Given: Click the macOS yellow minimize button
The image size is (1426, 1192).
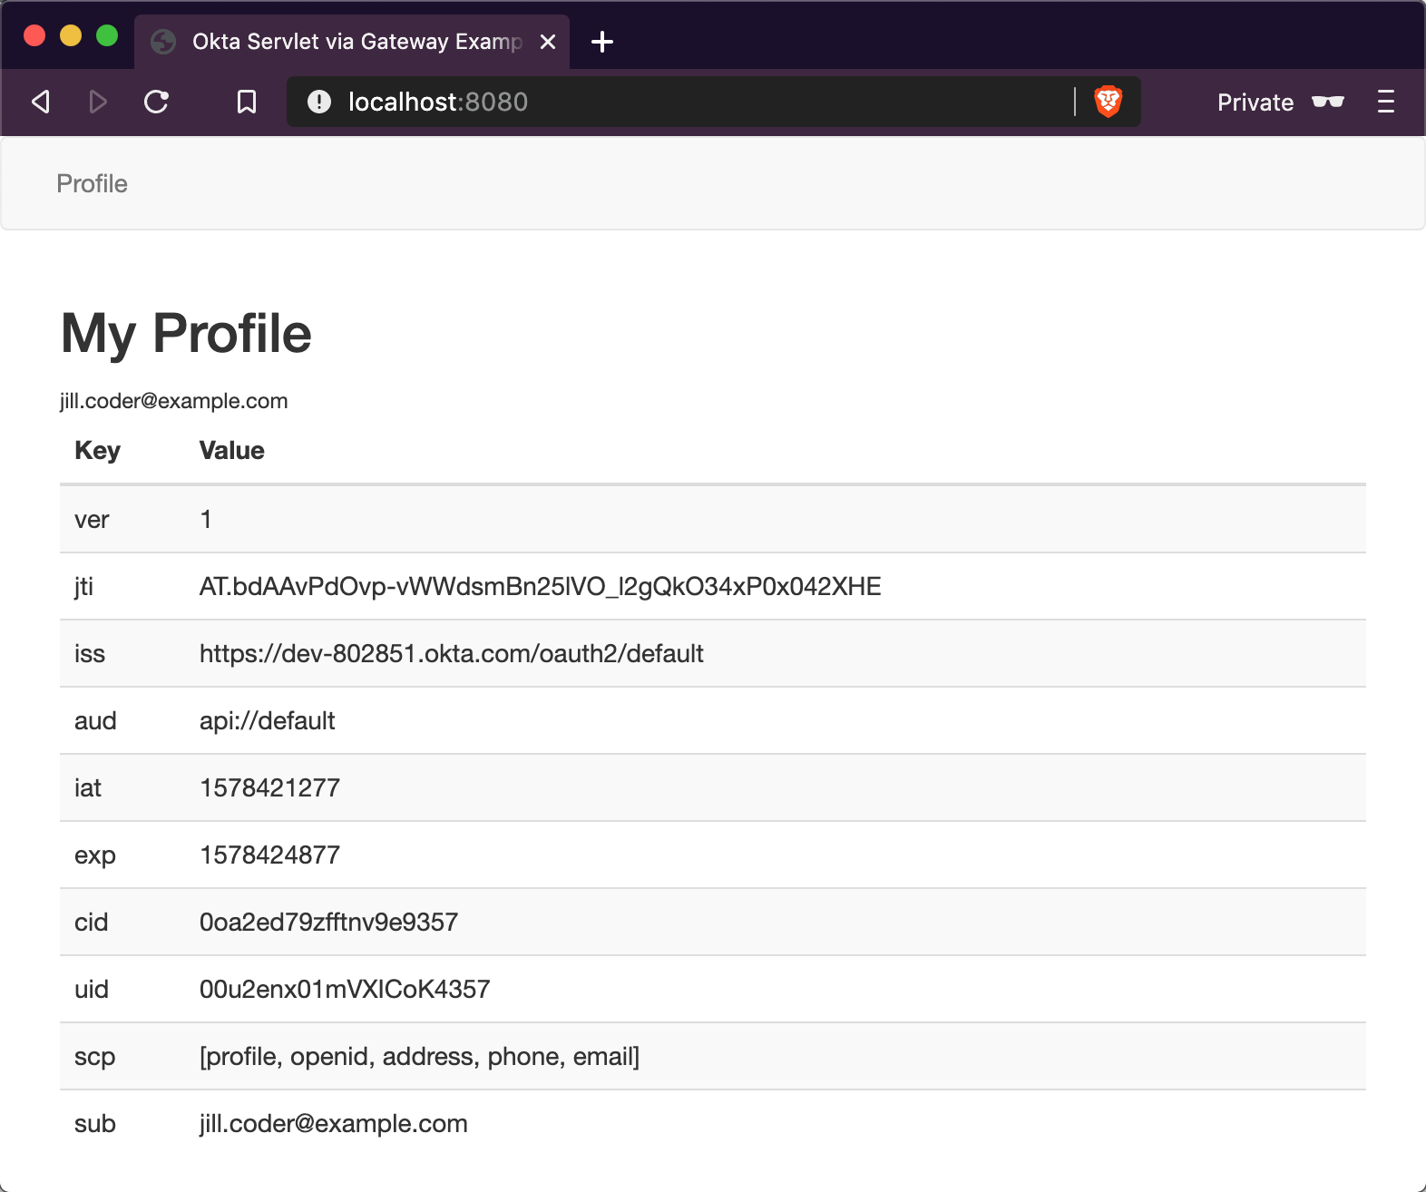Looking at the screenshot, I should point(71,35).
